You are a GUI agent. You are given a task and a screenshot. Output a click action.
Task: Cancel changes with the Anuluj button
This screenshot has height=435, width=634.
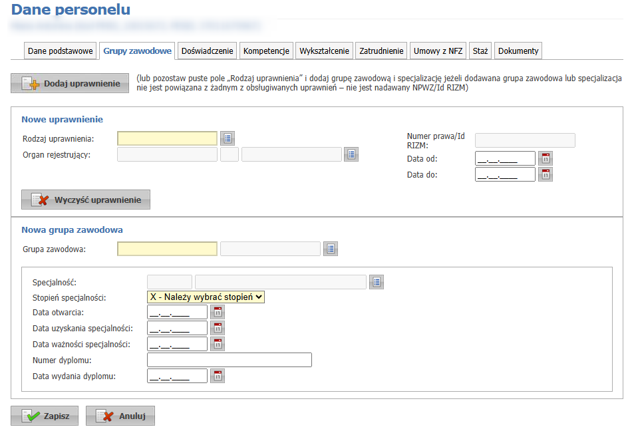coord(120,416)
